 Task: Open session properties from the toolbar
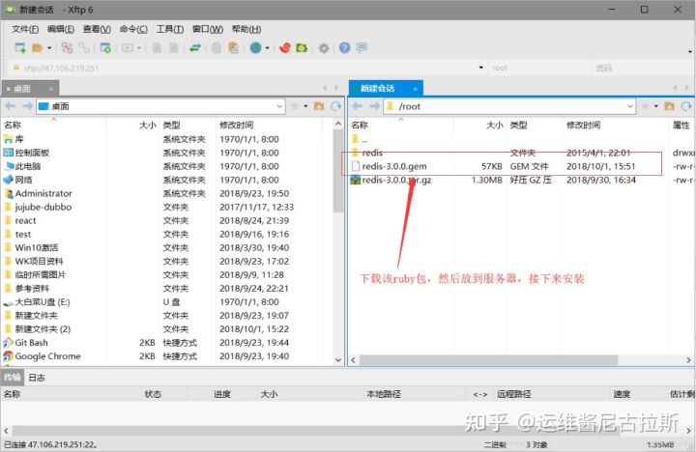[x=105, y=48]
